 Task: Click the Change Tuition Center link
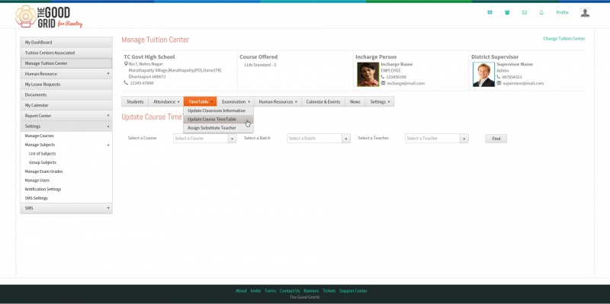[564, 39]
